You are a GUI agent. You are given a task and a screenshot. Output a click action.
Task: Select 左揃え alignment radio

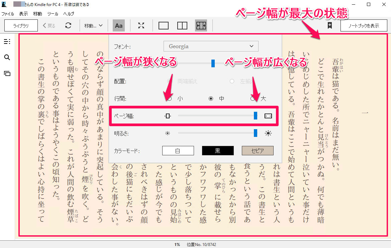tap(232, 81)
